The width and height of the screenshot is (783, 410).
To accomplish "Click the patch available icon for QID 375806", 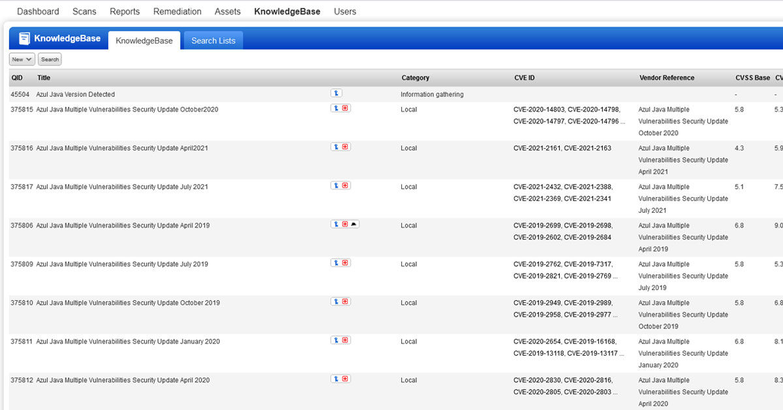I will [345, 223].
